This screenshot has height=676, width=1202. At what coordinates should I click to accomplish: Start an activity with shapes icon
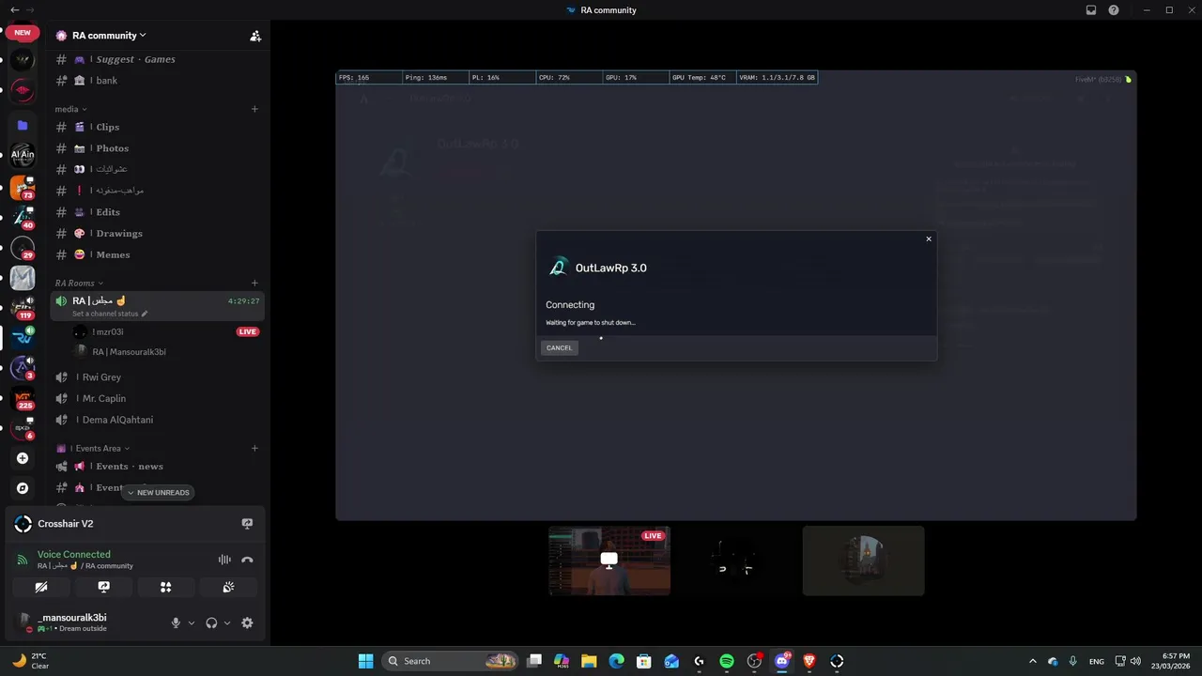(166, 587)
